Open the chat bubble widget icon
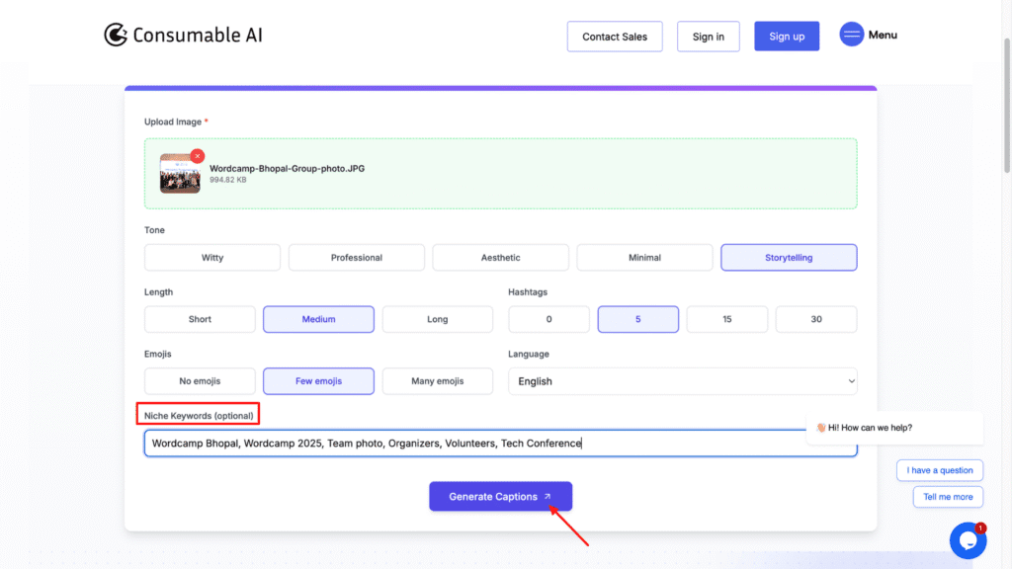1012x569 pixels. pyautogui.click(x=968, y=540)
